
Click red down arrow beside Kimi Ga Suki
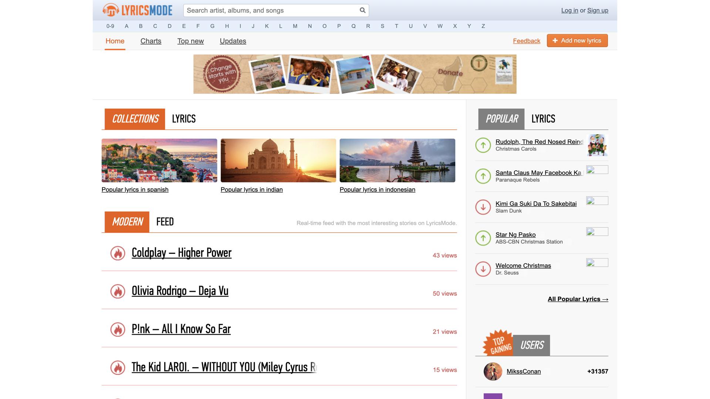(483, 207)
